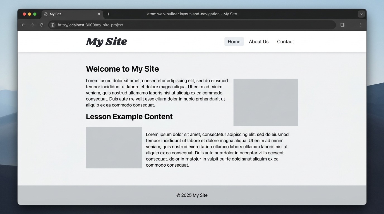Click the browser forward arrow

tap(32, 25)
